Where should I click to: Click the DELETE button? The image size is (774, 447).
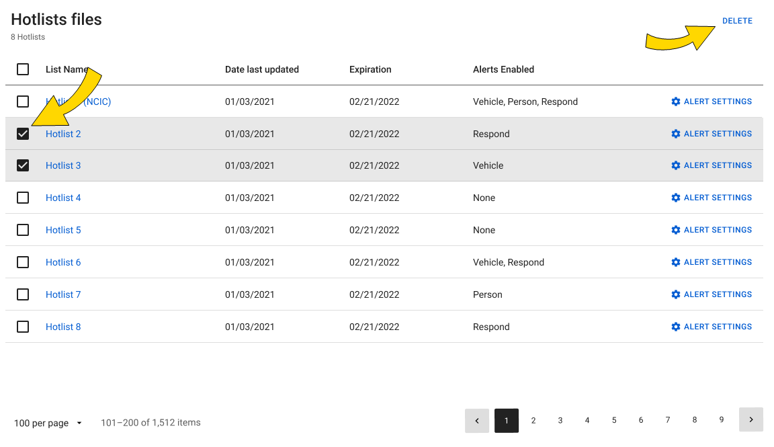coord(737,21)
